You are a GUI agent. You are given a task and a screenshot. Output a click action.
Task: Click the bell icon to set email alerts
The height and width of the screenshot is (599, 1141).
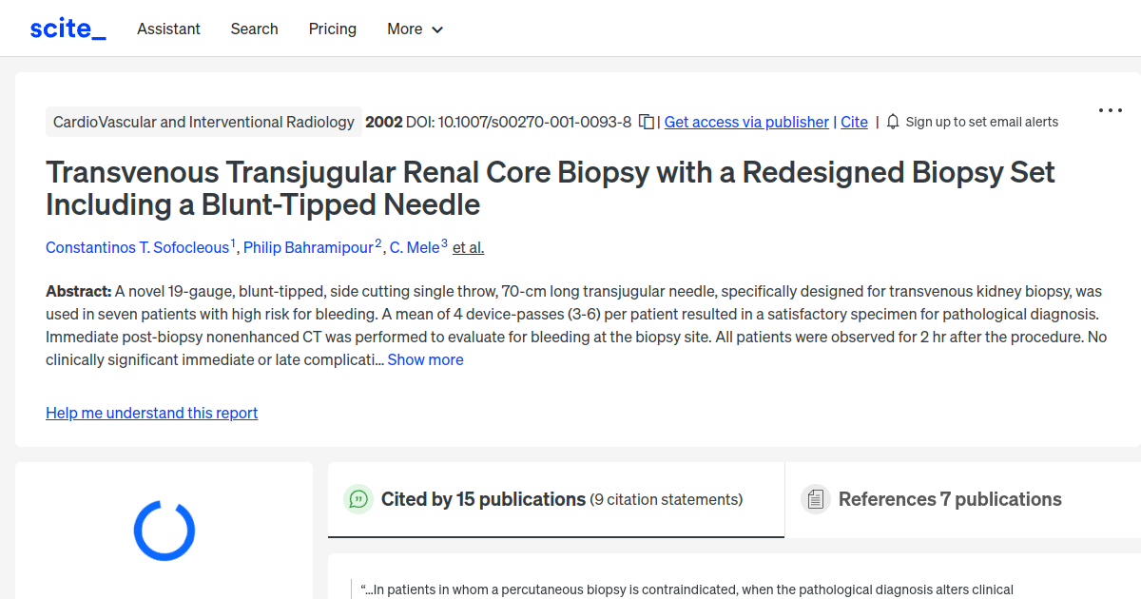pyautogui.click(x=892, y=122)
